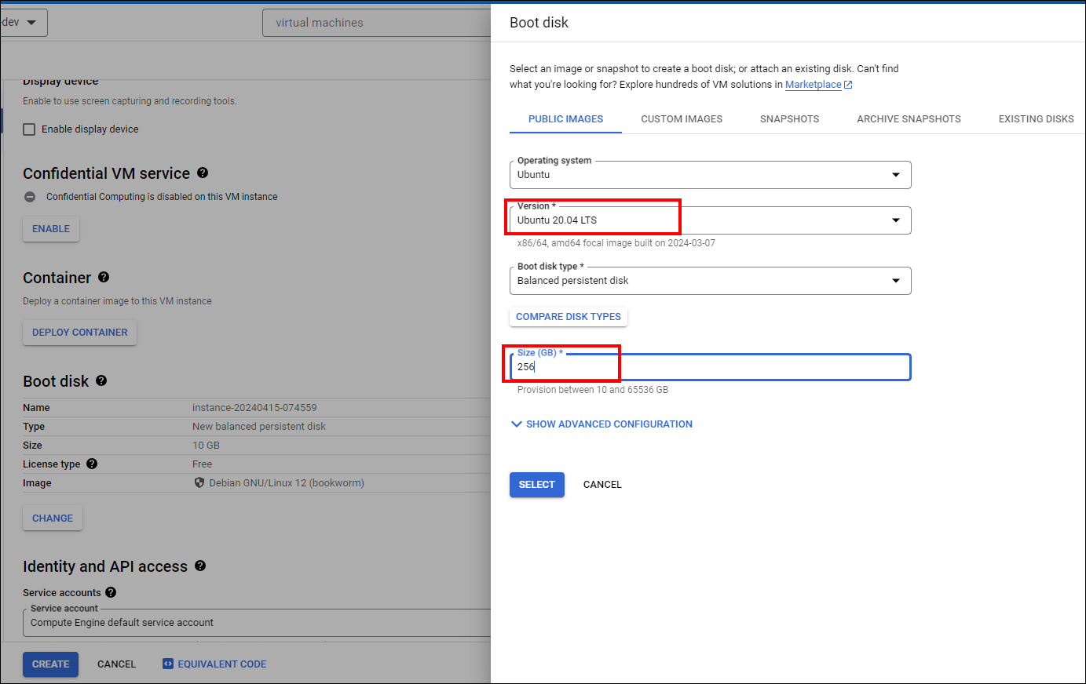Click the Size (GB) input field
1086x684 pixels.
710,367
